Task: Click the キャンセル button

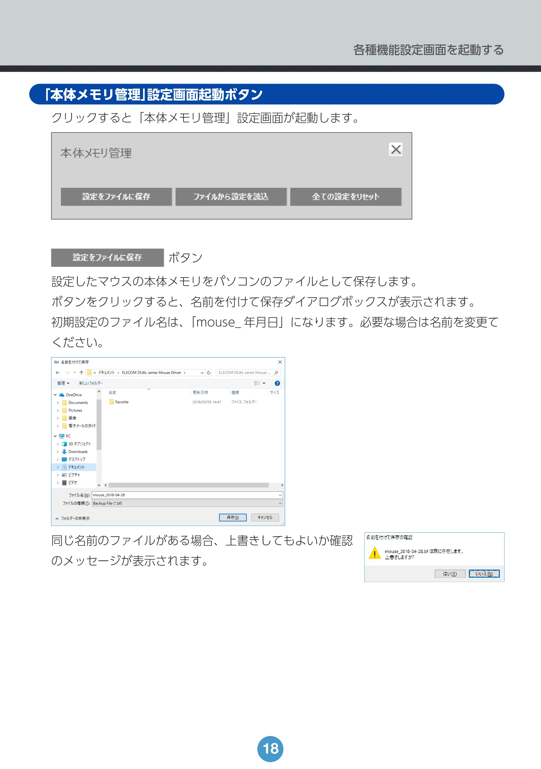Action: 265,518
